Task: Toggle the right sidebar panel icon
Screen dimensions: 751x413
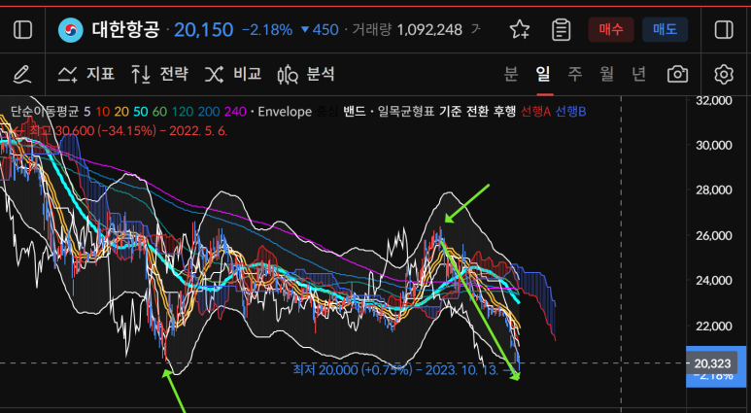Action: 724,30
